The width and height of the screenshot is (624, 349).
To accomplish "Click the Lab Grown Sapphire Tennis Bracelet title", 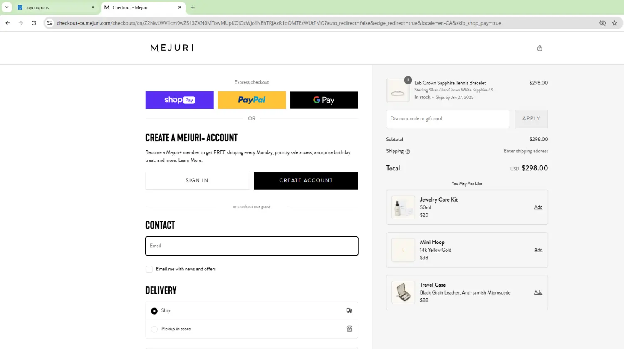I will (450, 83).
